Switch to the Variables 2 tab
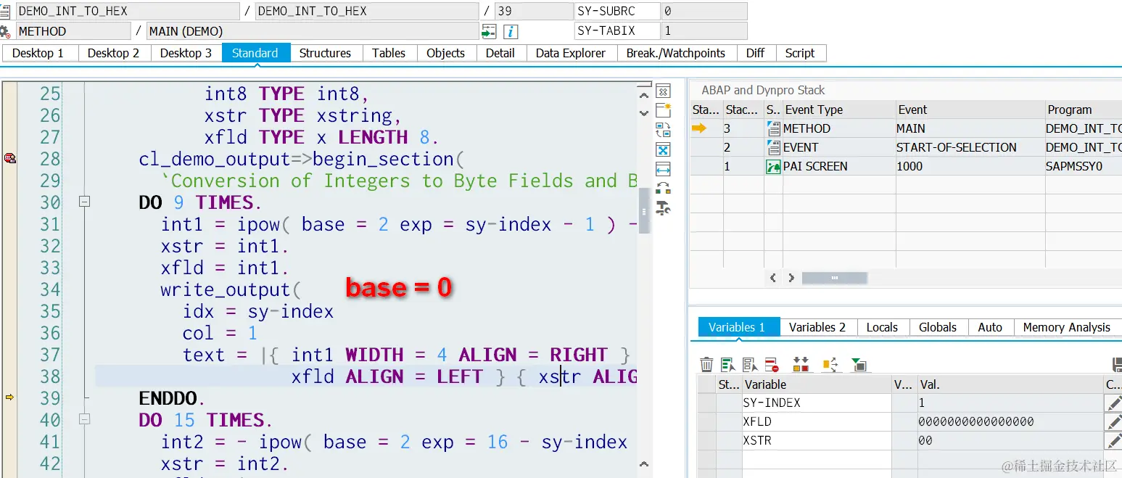 [818, 327]
